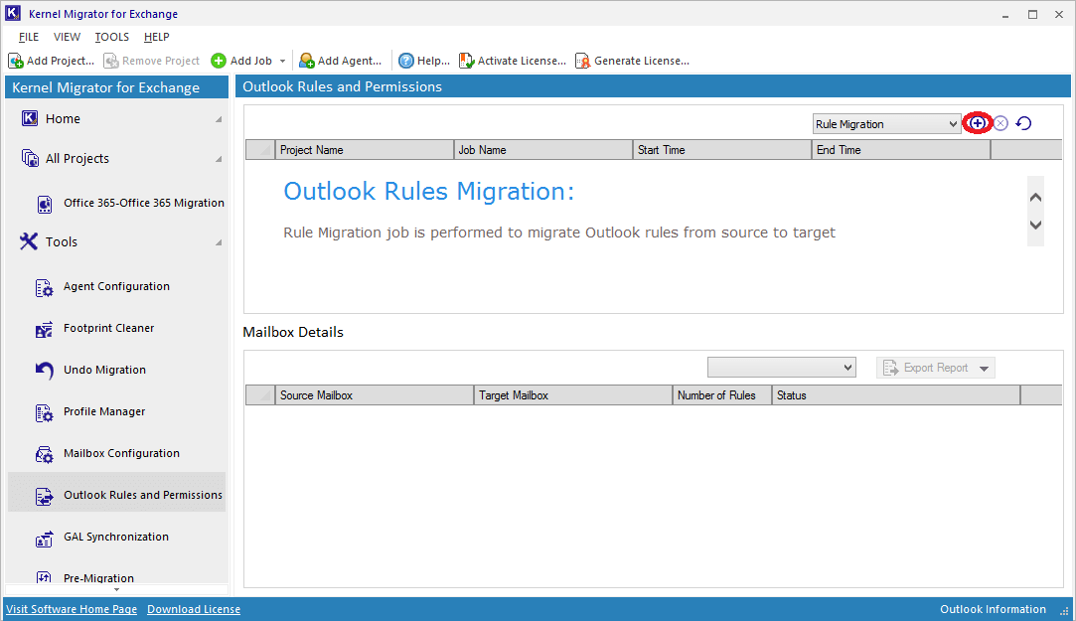The width and height of the screenshot is (1076, 621).
Task: Click the Profile Manager icon
Action: click(44, 412)
